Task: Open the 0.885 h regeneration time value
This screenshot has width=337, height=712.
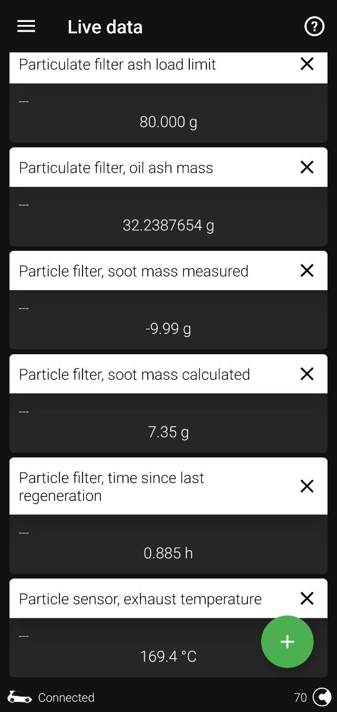Action: coord(168,553)
